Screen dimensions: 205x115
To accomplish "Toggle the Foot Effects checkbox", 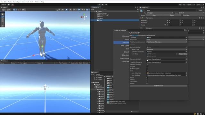I will click(x=147, y=81).
